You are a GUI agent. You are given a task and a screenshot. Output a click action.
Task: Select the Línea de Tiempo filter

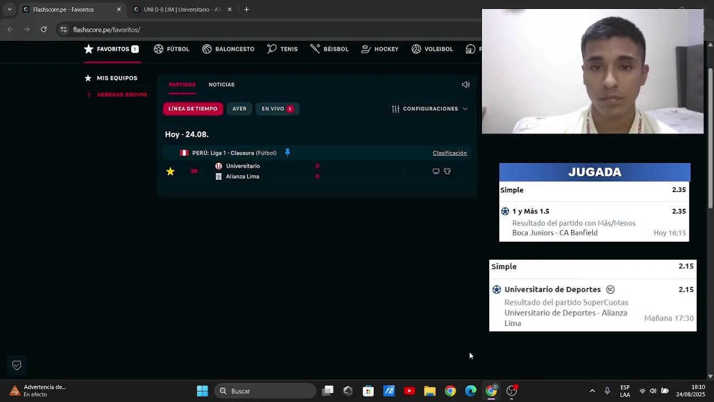(193, 109)
